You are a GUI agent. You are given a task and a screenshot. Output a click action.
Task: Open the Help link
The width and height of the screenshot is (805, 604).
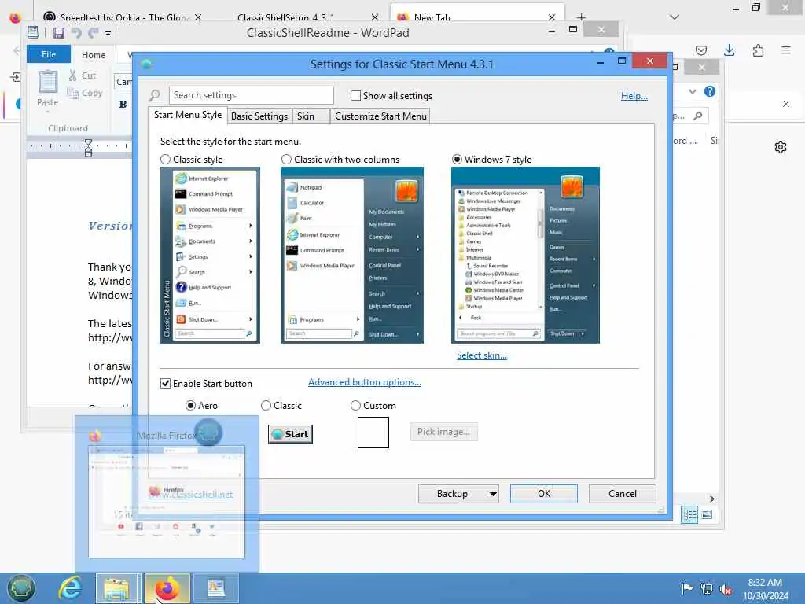tap(634, 95)
